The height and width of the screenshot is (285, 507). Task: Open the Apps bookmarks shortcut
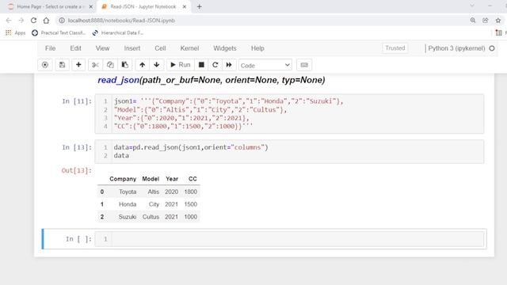[x=16, y=32]
